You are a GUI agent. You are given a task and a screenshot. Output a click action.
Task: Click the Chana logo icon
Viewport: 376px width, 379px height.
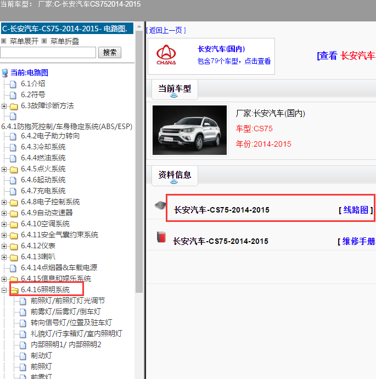click(166, 55)
